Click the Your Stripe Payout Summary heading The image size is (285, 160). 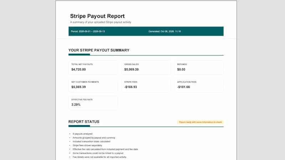99,50
